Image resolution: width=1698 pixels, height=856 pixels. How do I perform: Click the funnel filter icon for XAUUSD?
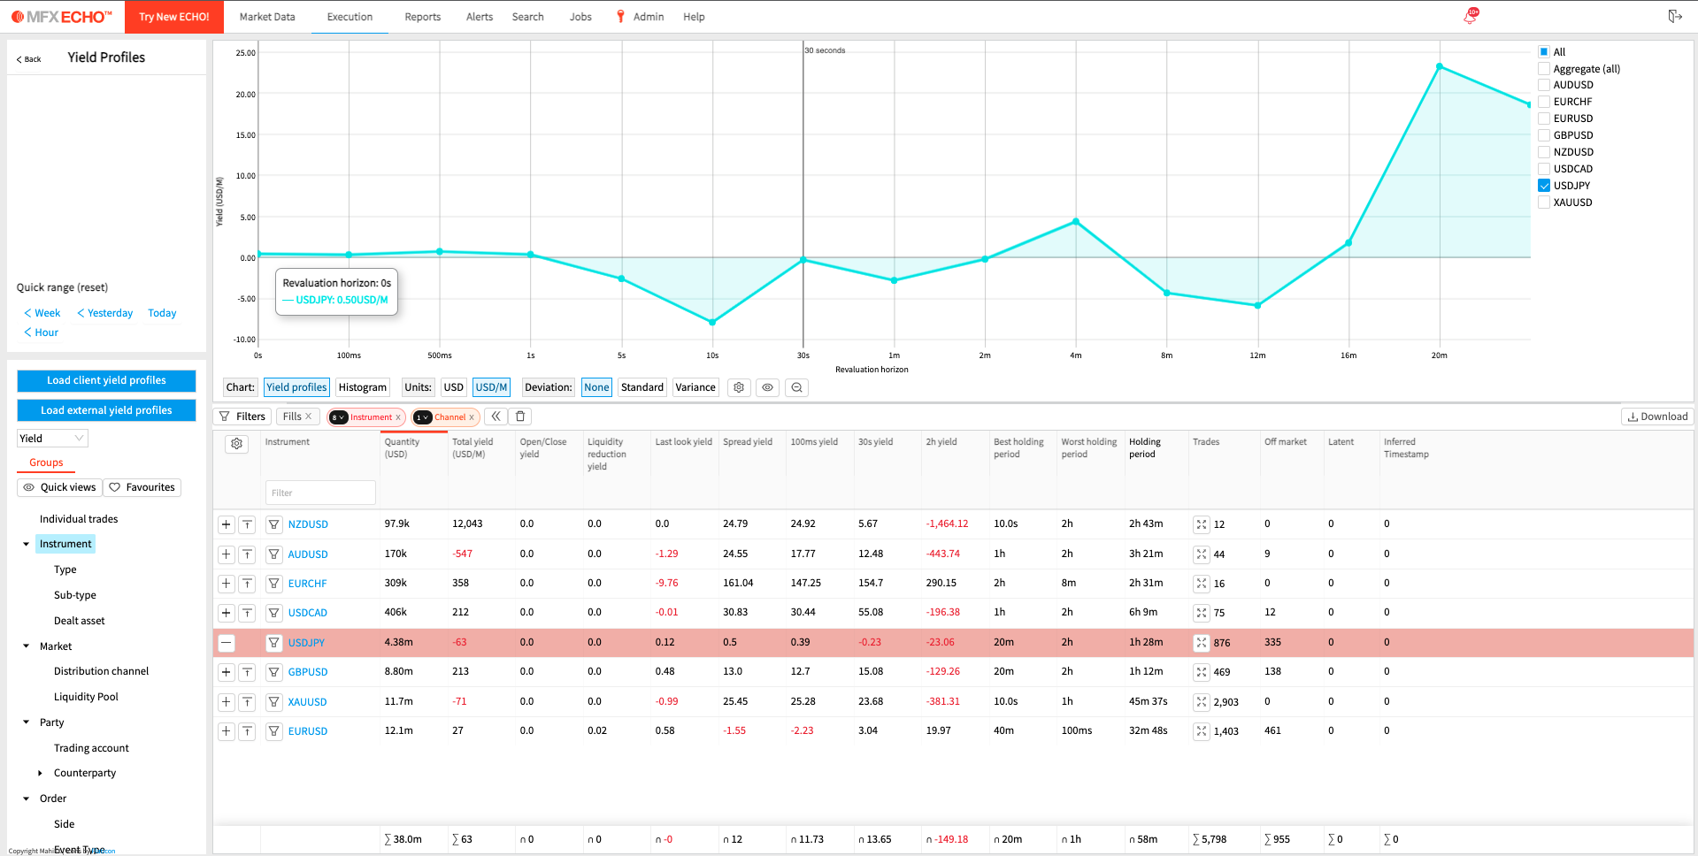(274, 702)
